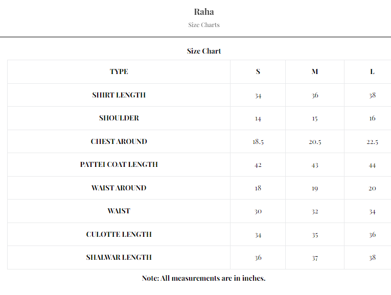The image size is (391, 295).
Task: Select the M size column header
Action: coord(315,71)
